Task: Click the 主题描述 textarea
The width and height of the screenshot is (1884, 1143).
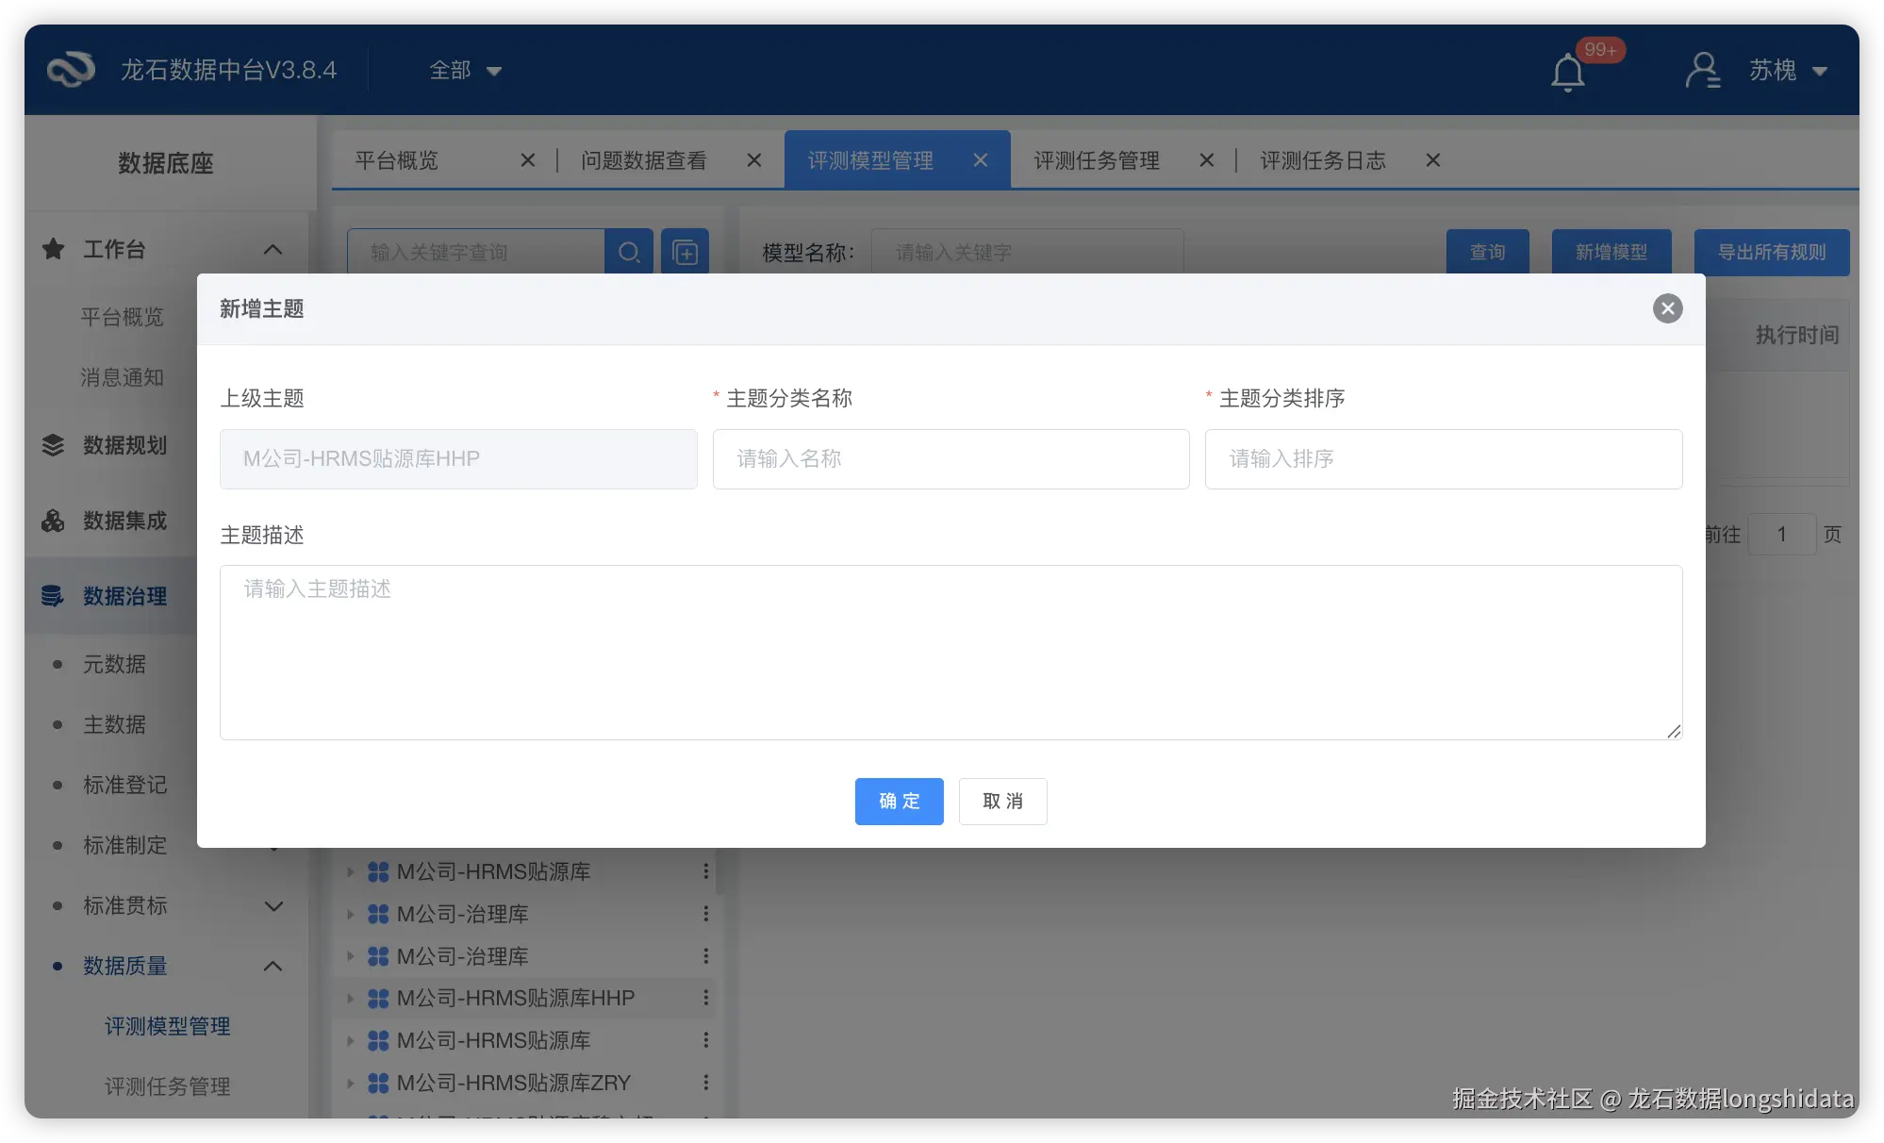Action: click(x=950, y=652)
